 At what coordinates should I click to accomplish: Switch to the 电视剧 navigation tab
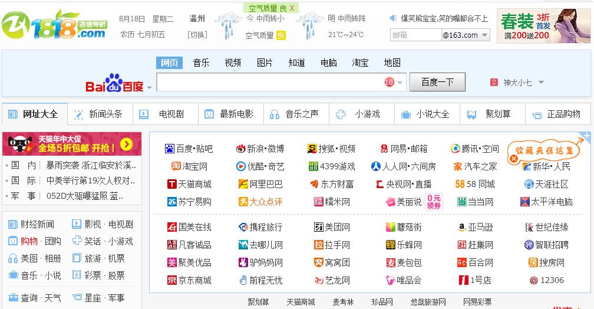click(166, 114)
